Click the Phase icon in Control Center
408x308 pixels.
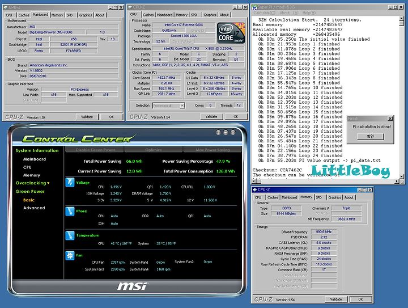70,211
